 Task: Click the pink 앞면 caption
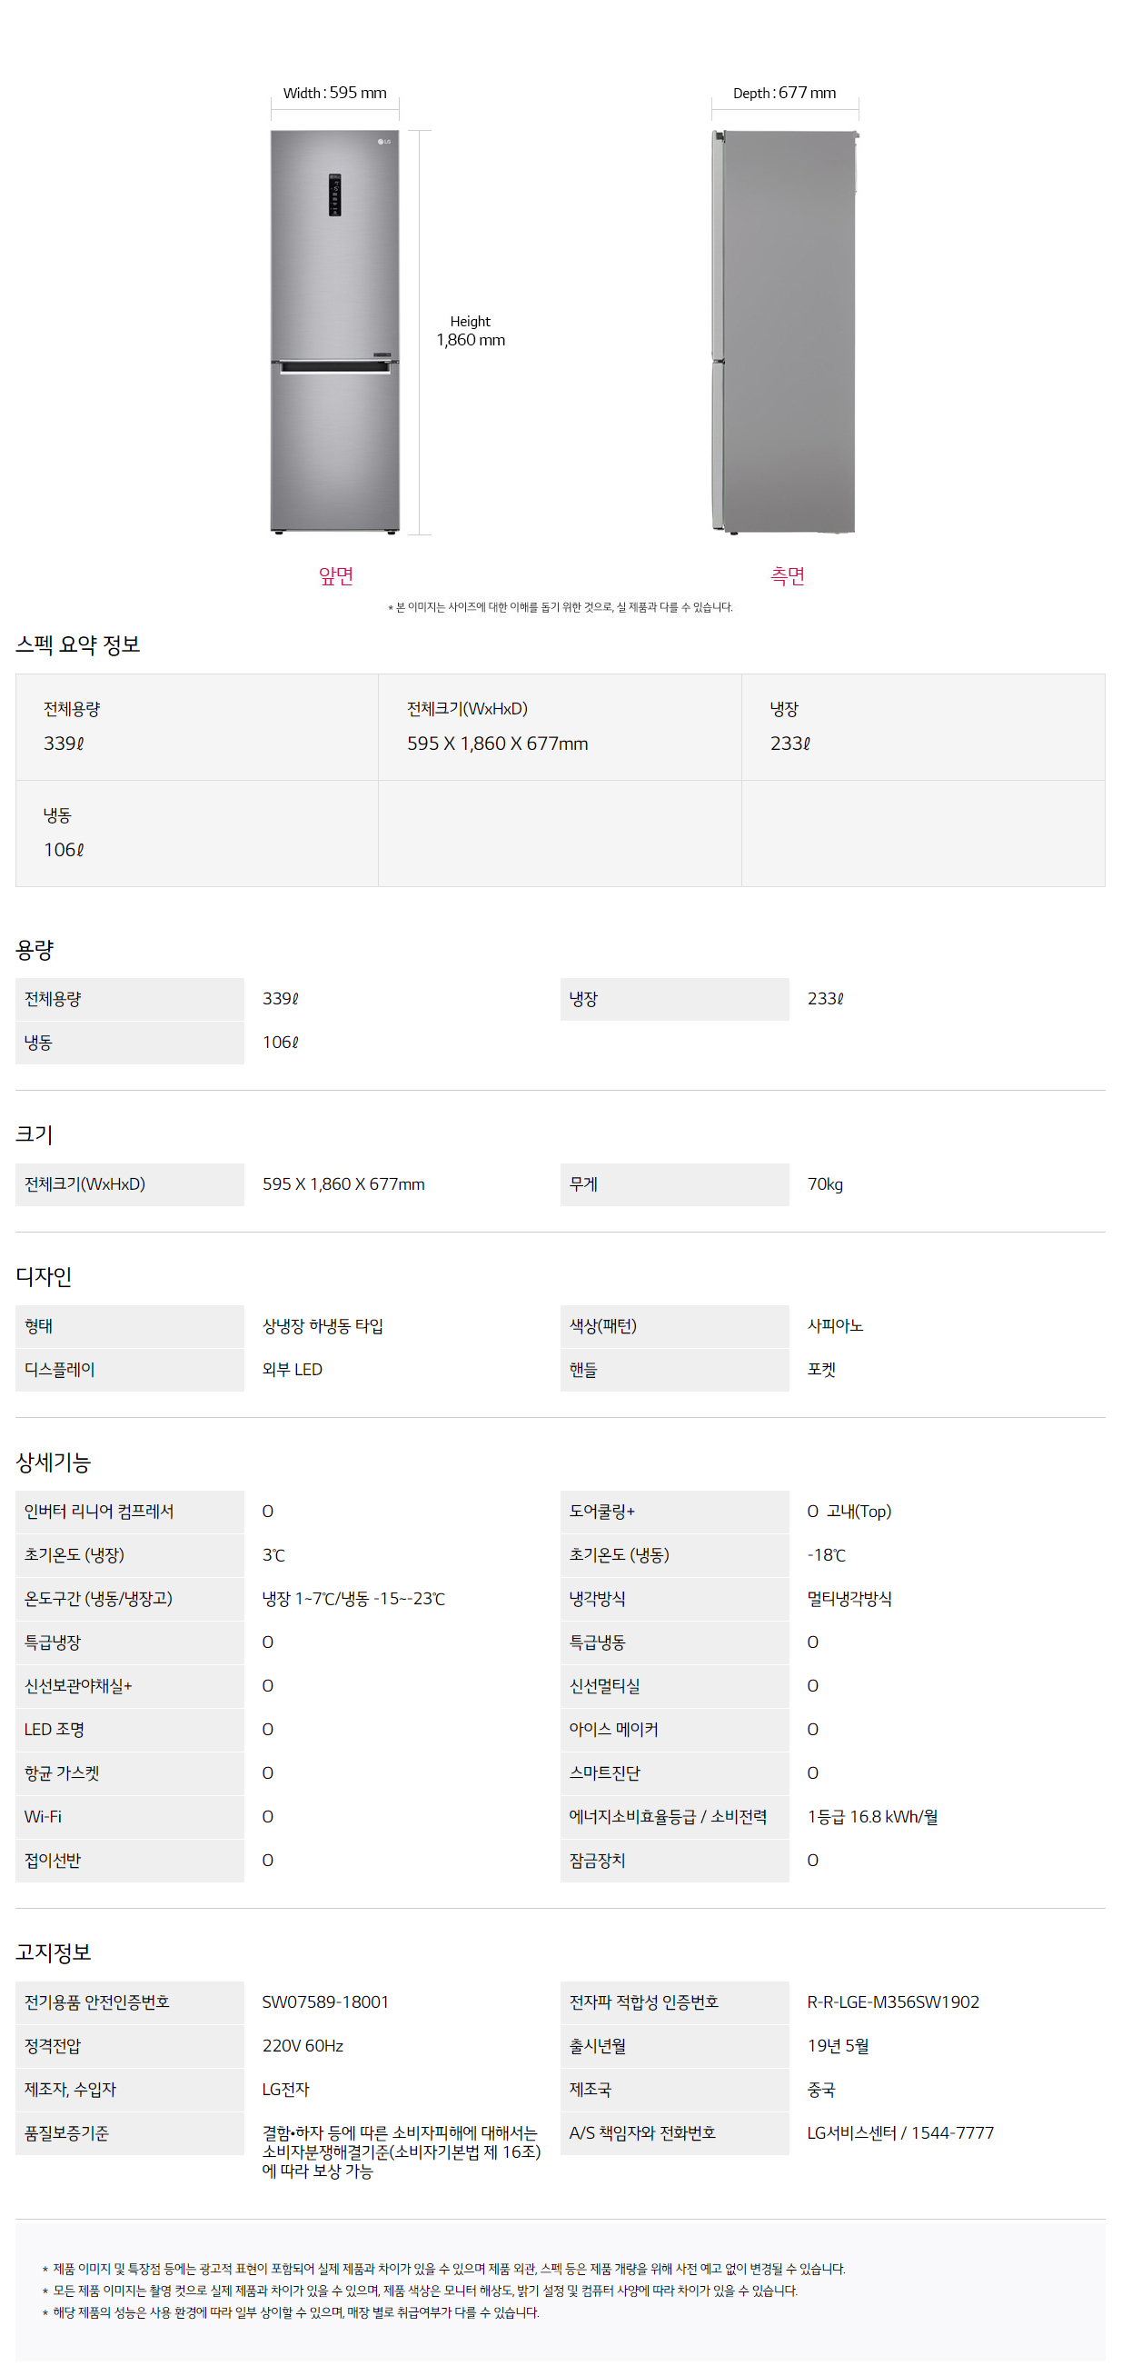(x=336, y=576)
